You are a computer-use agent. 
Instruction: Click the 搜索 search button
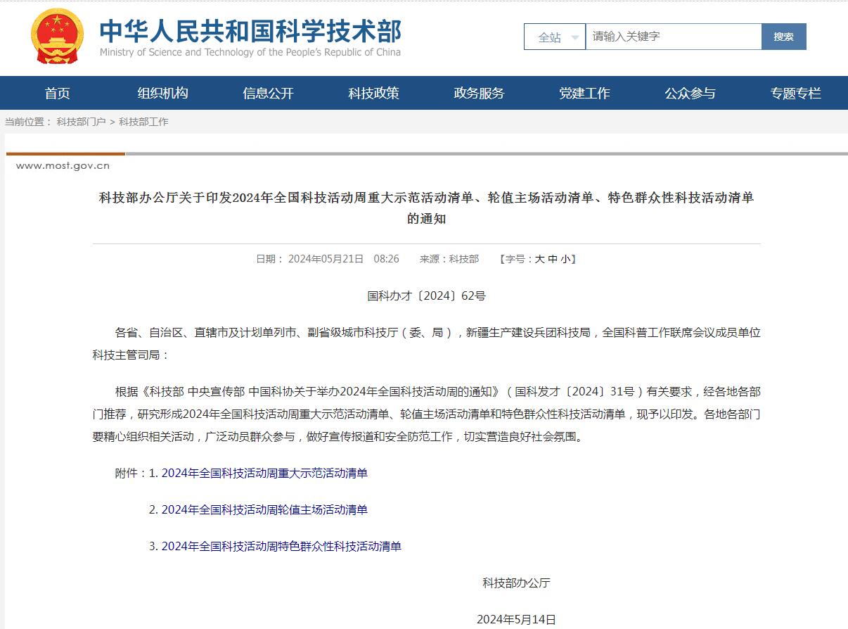pyautogui.click(x=783, y=37)
